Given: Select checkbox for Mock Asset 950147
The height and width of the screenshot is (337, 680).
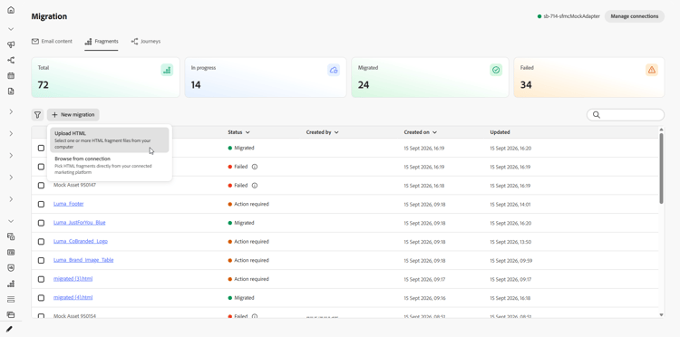Looking at the screenshot, I should [41, 186].
